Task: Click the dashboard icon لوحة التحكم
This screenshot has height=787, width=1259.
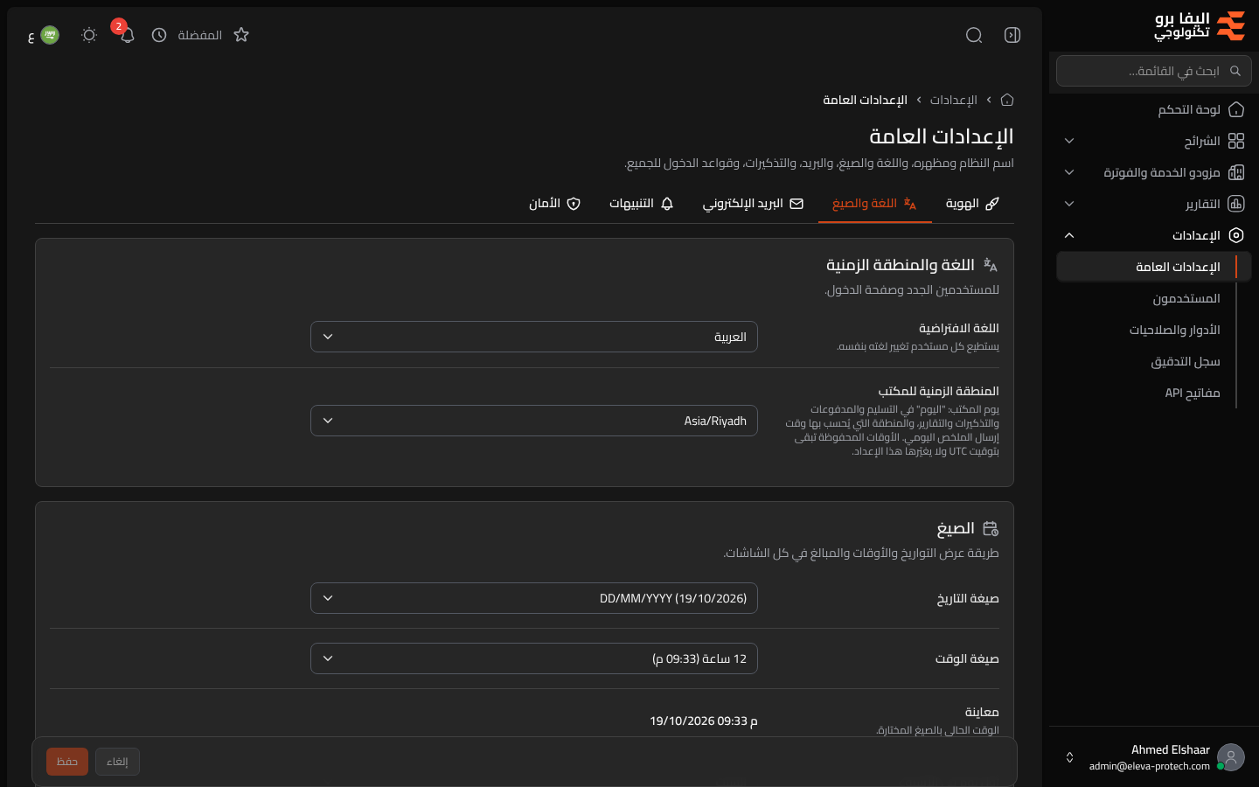Action: tap(1236, 109)
